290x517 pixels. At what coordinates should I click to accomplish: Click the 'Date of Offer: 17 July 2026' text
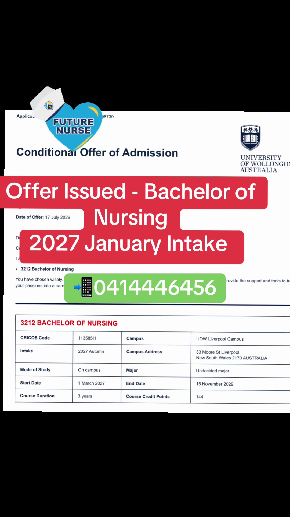pos(43,217)
